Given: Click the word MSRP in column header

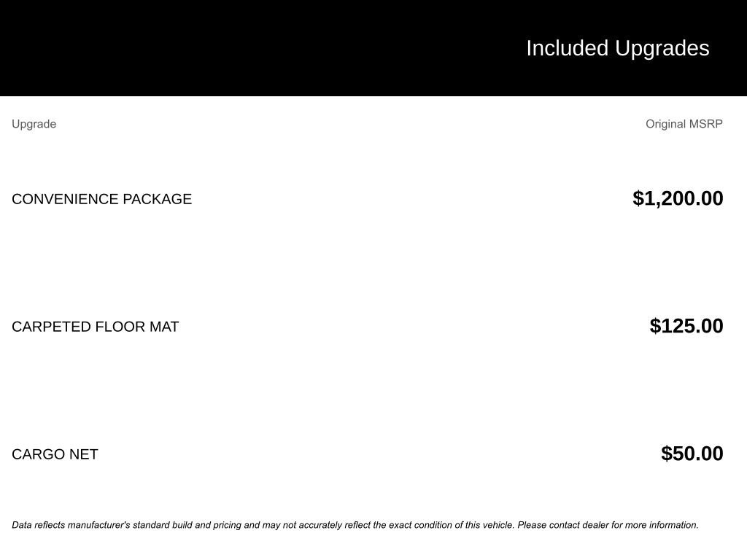Looking at the screenshot, I should pos(706,124).
